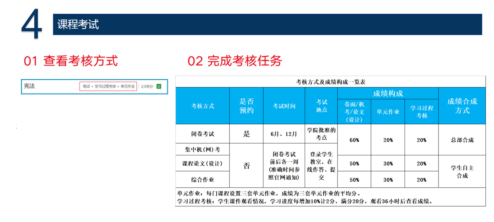Click the 是否预约 column header
This screenshot has width=494, height=222.
[x=246, y=106]
